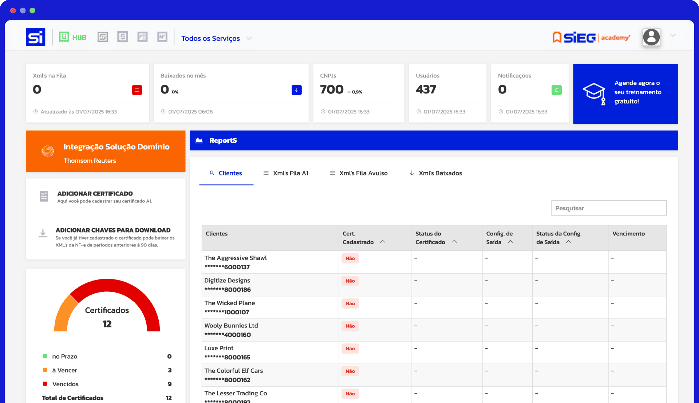
Task: Sort by Config. de Saída arrow
Action: [x=510, y=242]
